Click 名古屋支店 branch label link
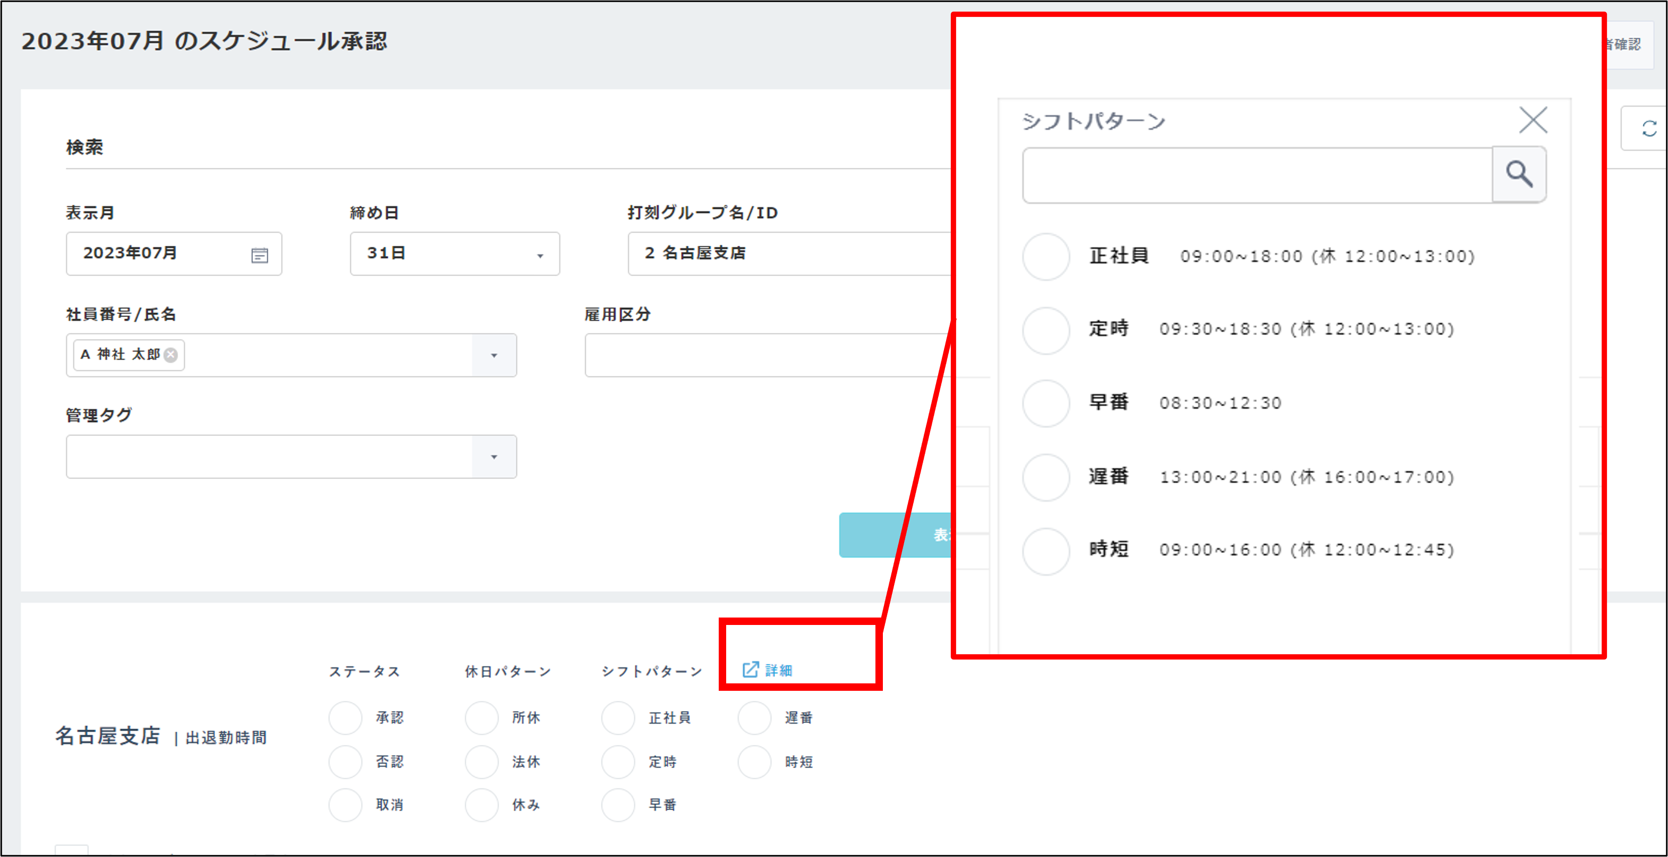 point(107,736)
